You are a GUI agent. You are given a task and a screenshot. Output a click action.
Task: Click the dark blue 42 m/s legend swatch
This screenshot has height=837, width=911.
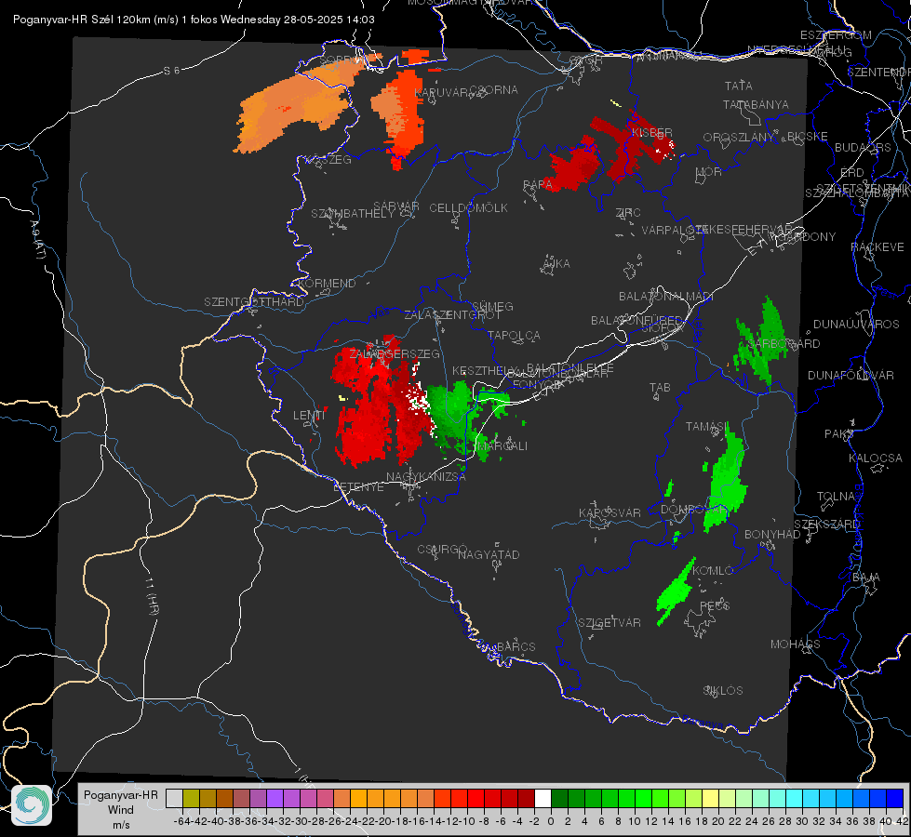895,799
